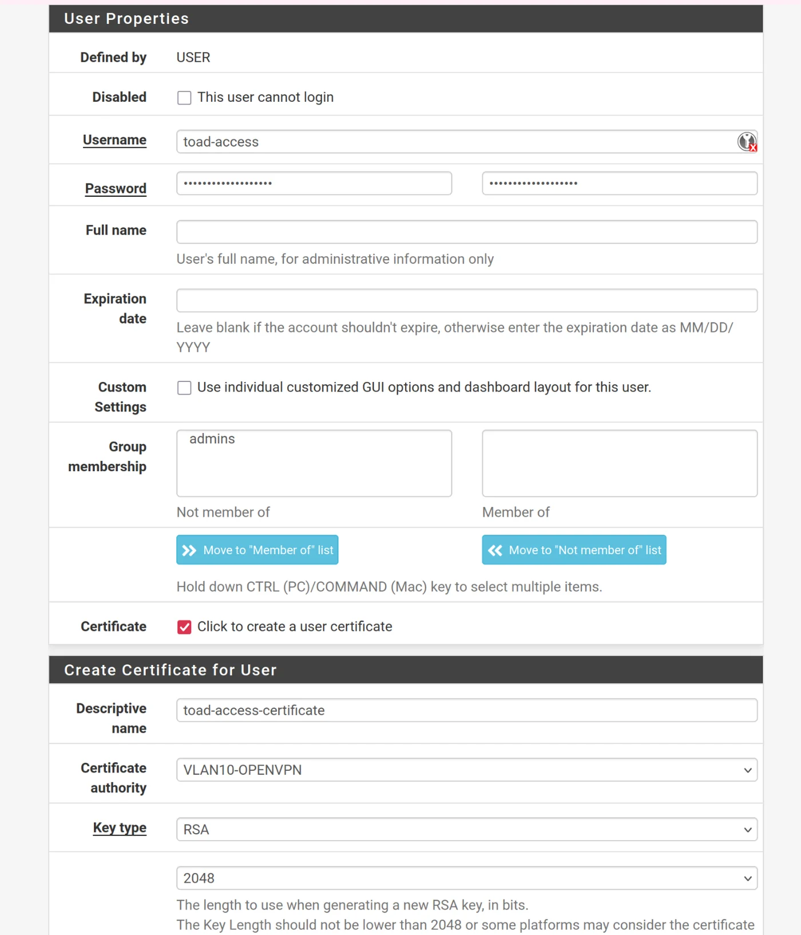Click the password confirmation field
The image size is (801, 935).
click(x=619, y=183)
